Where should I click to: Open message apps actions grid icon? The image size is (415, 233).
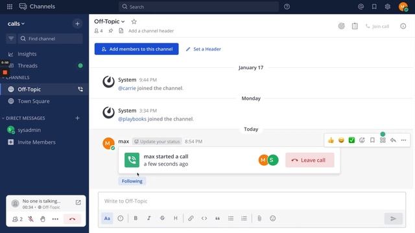coord(383,140)
